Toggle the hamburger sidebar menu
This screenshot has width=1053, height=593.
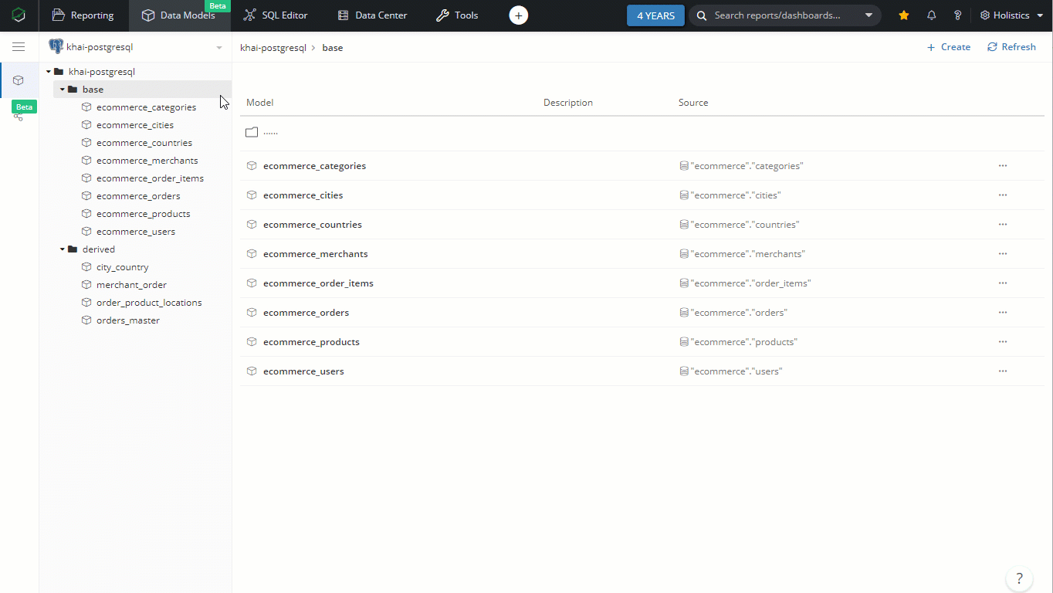point(19,47)
